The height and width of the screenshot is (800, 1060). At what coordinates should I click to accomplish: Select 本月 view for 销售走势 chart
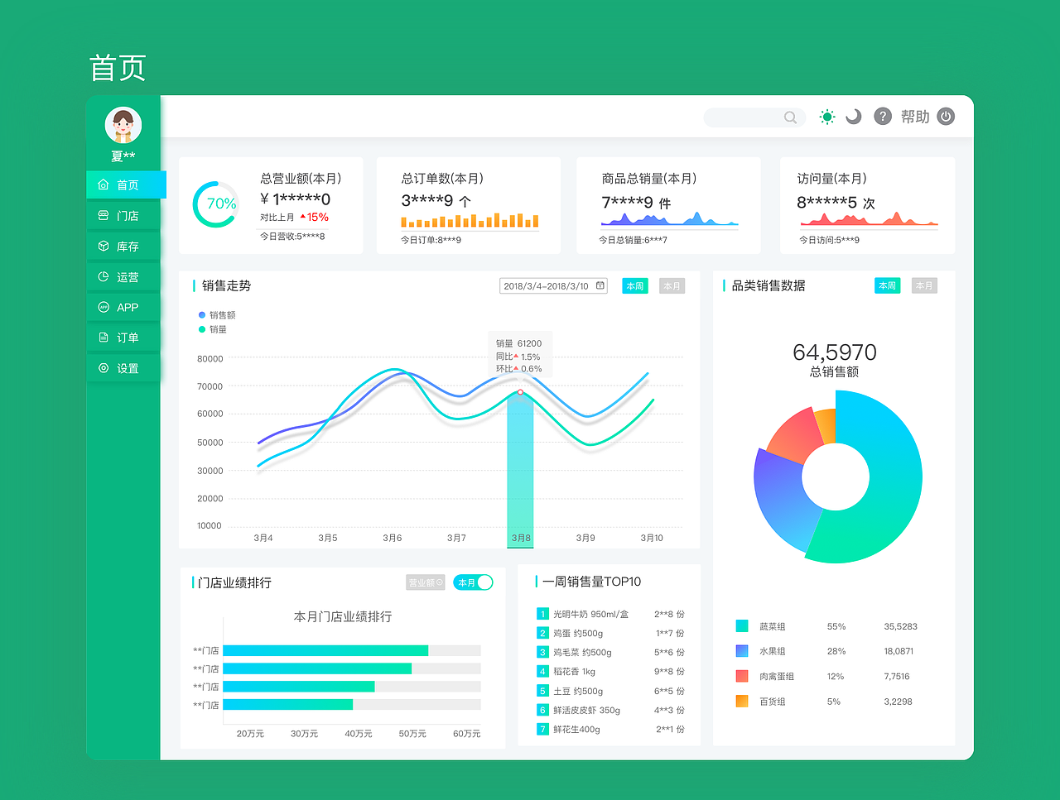click(672, 285)
